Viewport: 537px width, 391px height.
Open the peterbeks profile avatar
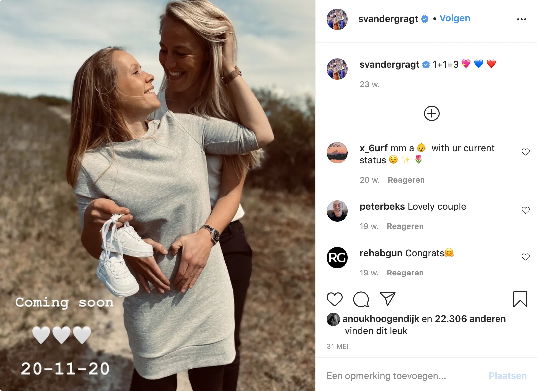337,211
